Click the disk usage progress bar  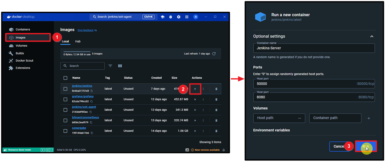click(77, 52)
